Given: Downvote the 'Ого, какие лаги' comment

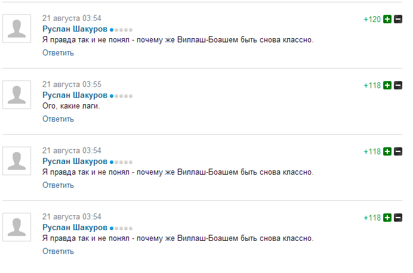Looking at the screenshot, I should (398, 85).
